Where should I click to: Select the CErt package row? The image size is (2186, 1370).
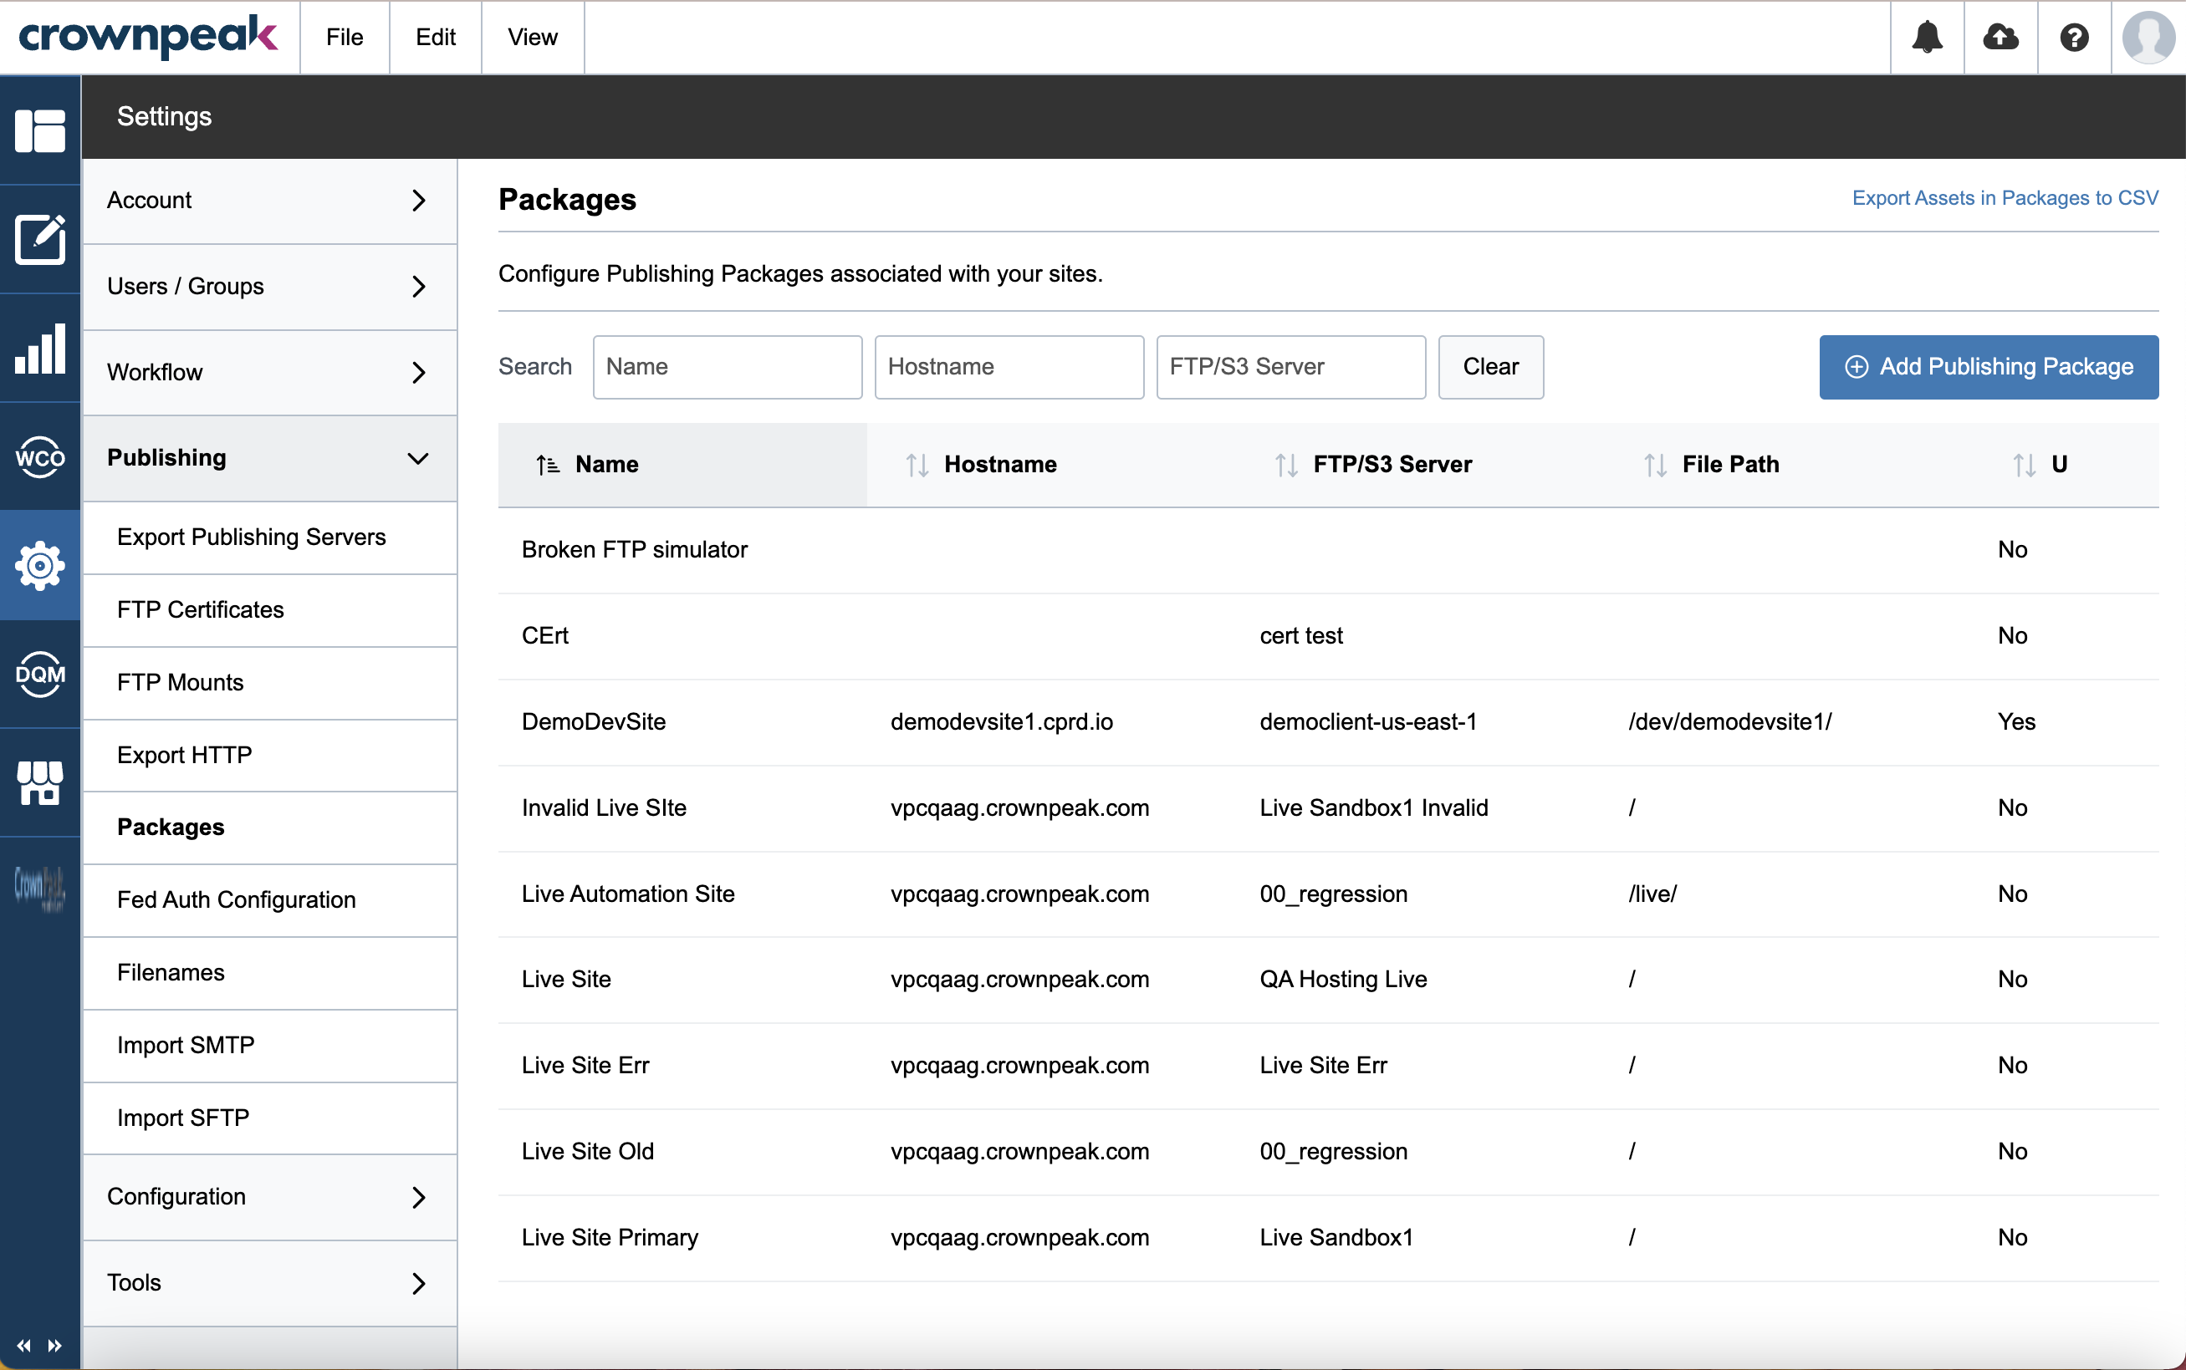point(1328,636)
